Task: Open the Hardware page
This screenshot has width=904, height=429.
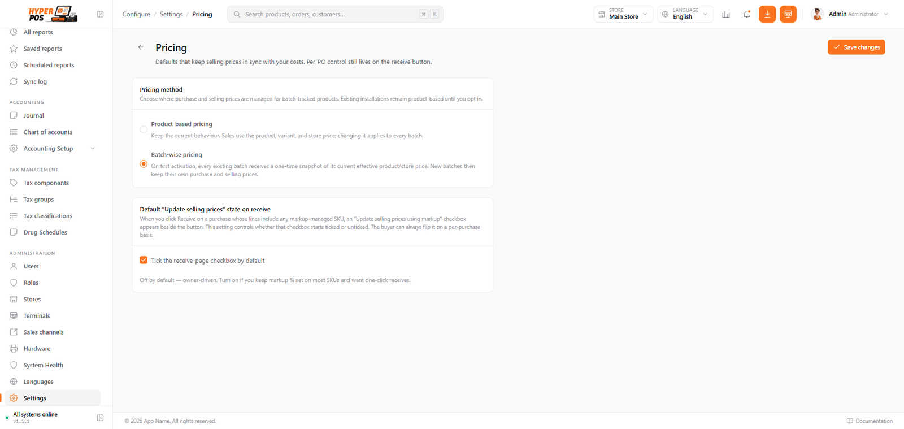Action: click(53, 349)
